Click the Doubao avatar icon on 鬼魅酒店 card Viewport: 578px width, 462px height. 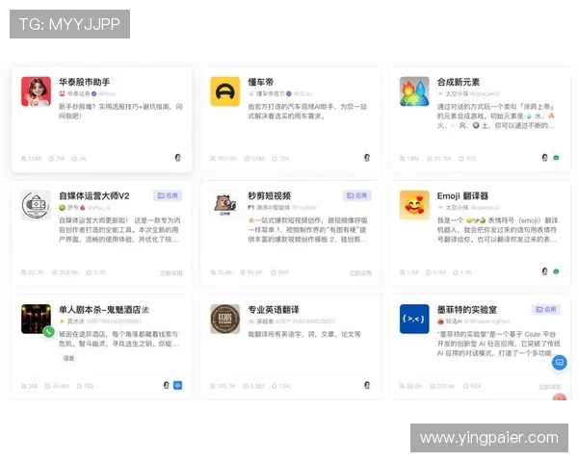[x=167, y=385]
